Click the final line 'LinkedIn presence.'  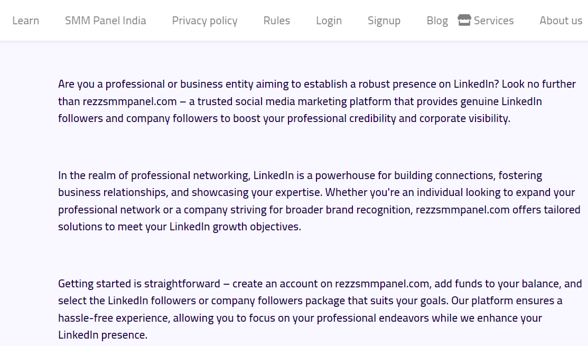point(102,335)
